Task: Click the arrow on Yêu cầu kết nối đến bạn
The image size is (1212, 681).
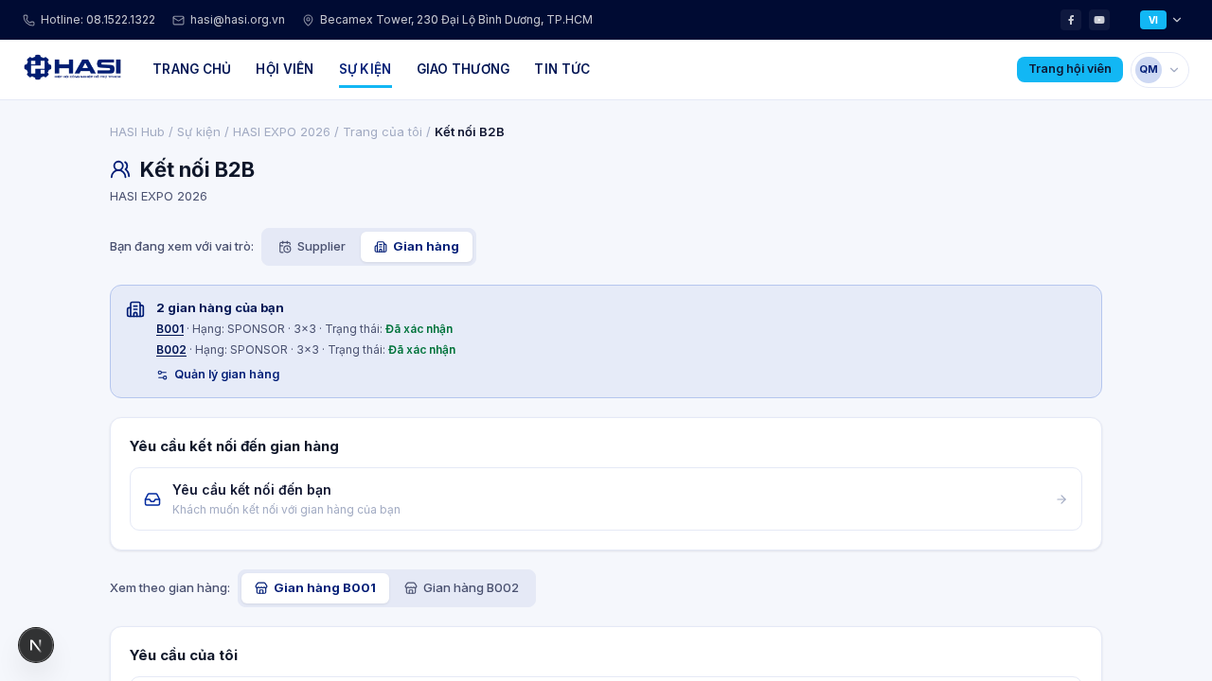Action: [x=1061, y=499]
